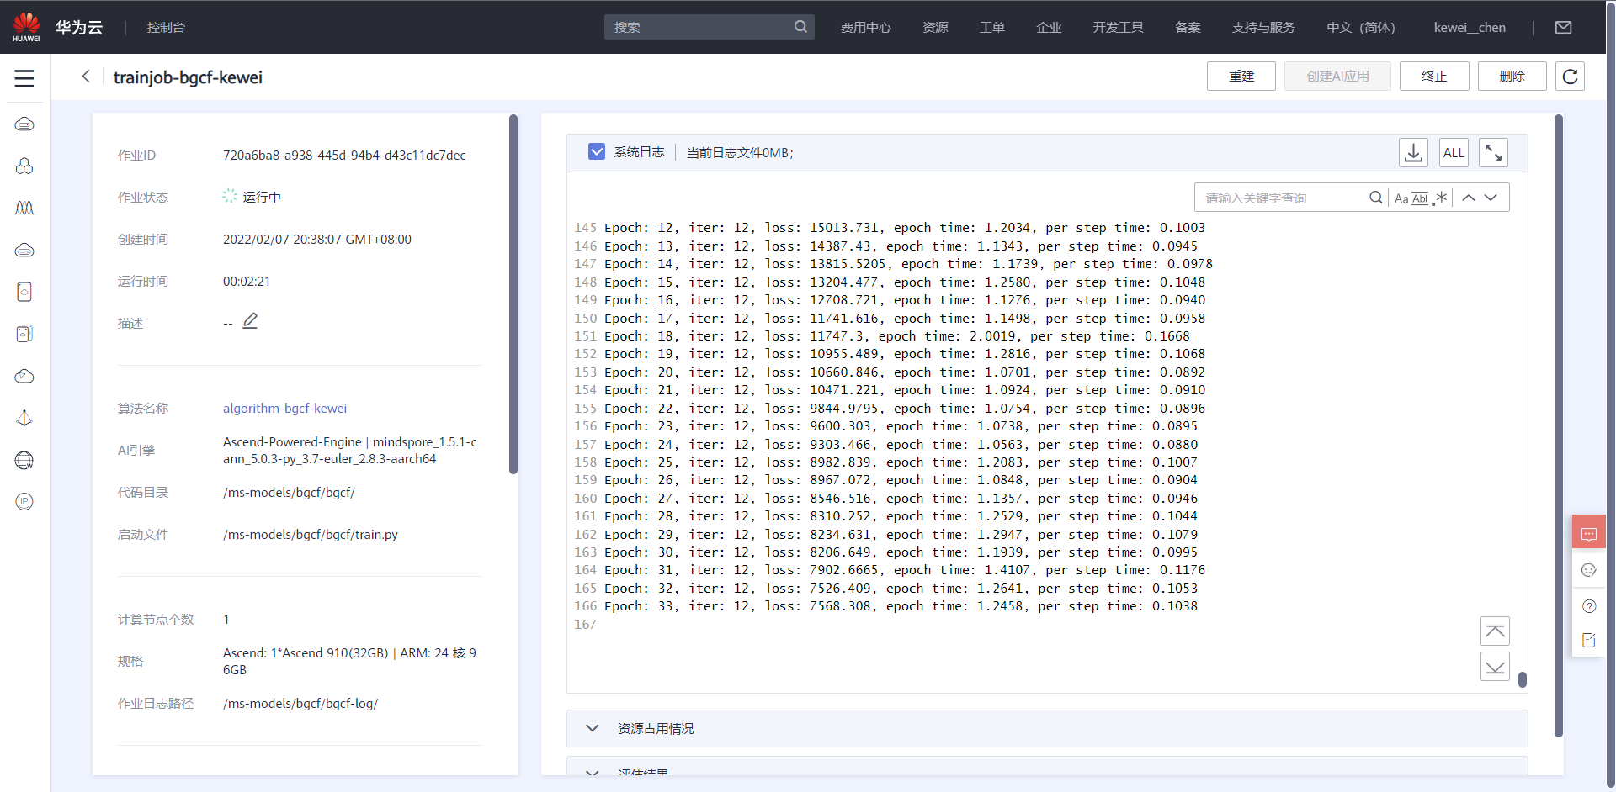Screen dimensions: 1616x792
Task: Toggle case-sensitive Aa search option
Action: pyautogui.click(x=1401, y=198)
